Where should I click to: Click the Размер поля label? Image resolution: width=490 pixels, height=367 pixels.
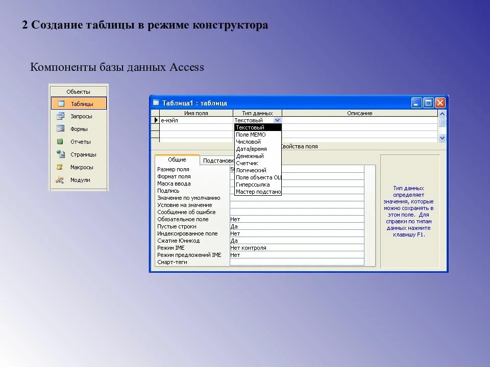[173, 169]
